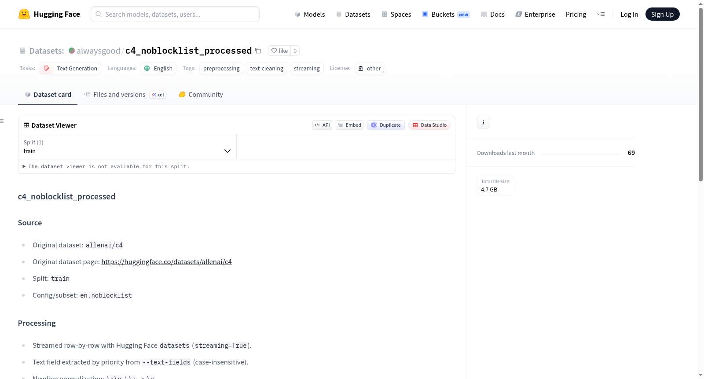Open the Dataset card tab
This screenshot has width=704, height=379.
pos(48,95)
